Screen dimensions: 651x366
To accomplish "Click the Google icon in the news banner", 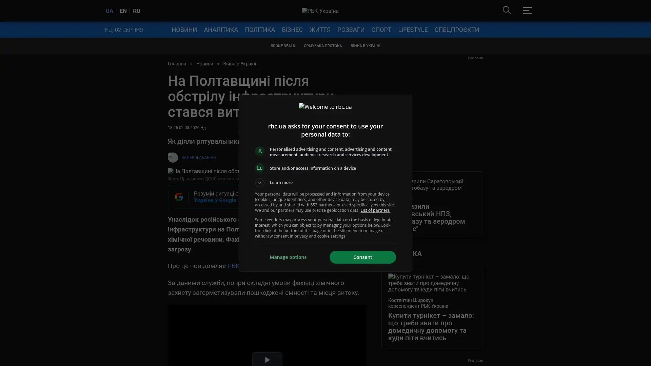I will click(179, 197).
